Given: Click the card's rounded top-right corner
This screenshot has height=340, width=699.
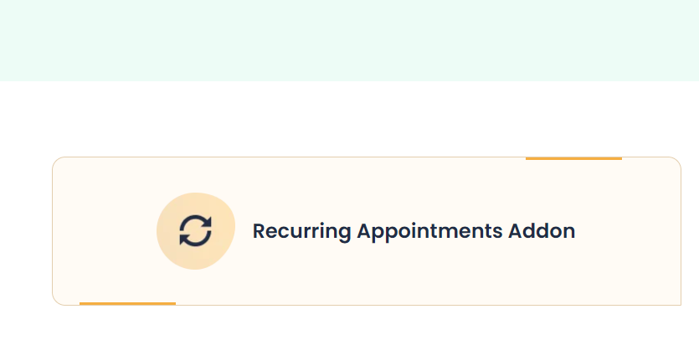Looking at the screenshot, I should [x=677, y=161].
